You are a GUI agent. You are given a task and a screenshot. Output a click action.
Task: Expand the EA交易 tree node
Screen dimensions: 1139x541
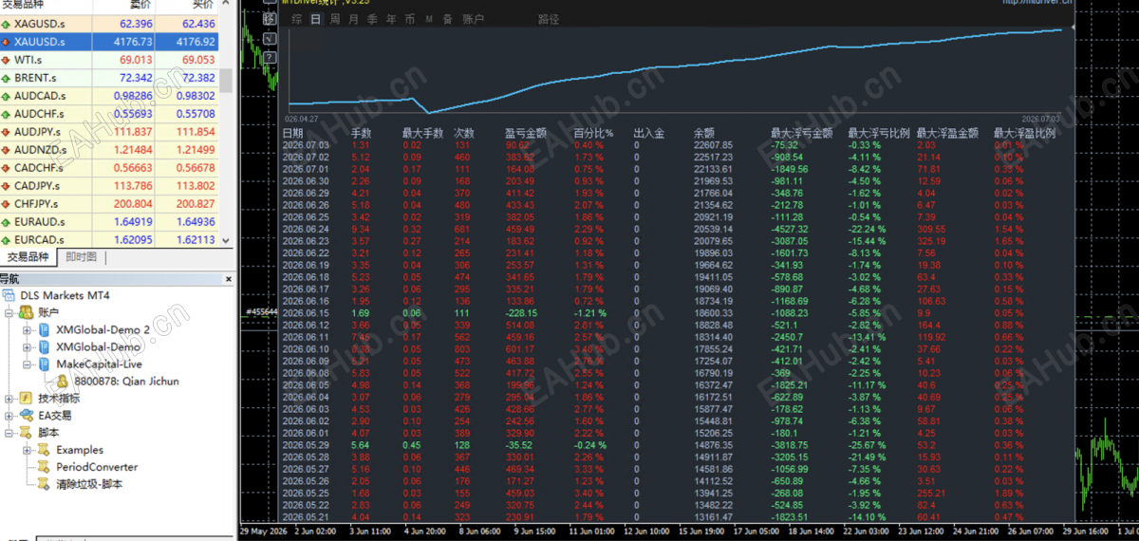(9, 416)
